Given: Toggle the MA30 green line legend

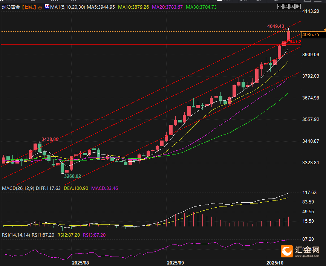Looking at the screenshot, I should click(201, 7).
